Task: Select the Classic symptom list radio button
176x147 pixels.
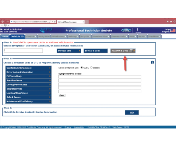Action: [x=92, y=68]
